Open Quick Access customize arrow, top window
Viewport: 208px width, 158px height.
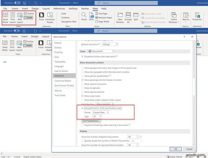[40, 3]
